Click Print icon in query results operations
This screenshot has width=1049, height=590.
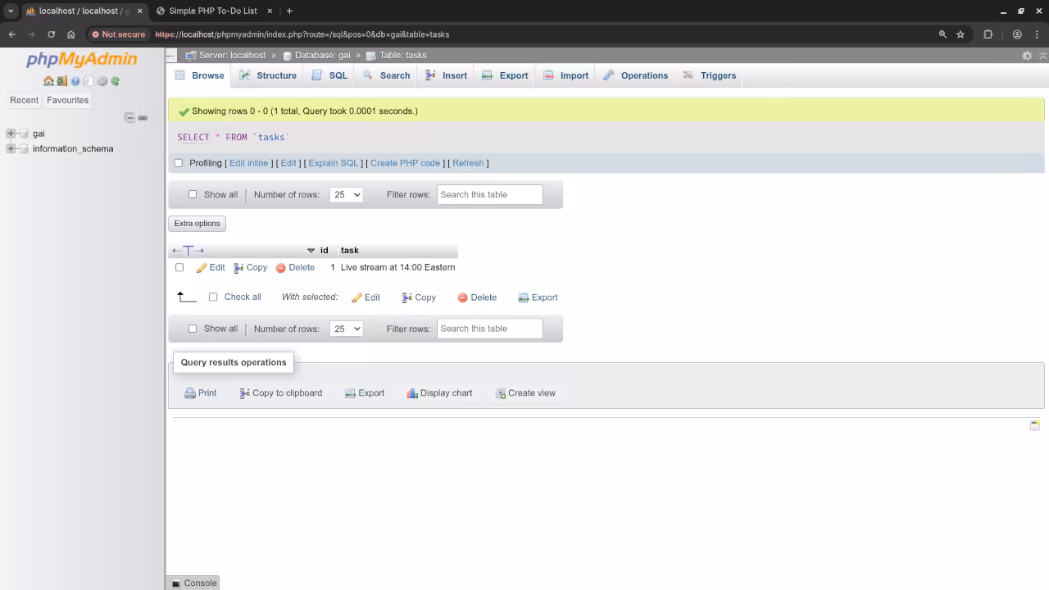point(200,393)
